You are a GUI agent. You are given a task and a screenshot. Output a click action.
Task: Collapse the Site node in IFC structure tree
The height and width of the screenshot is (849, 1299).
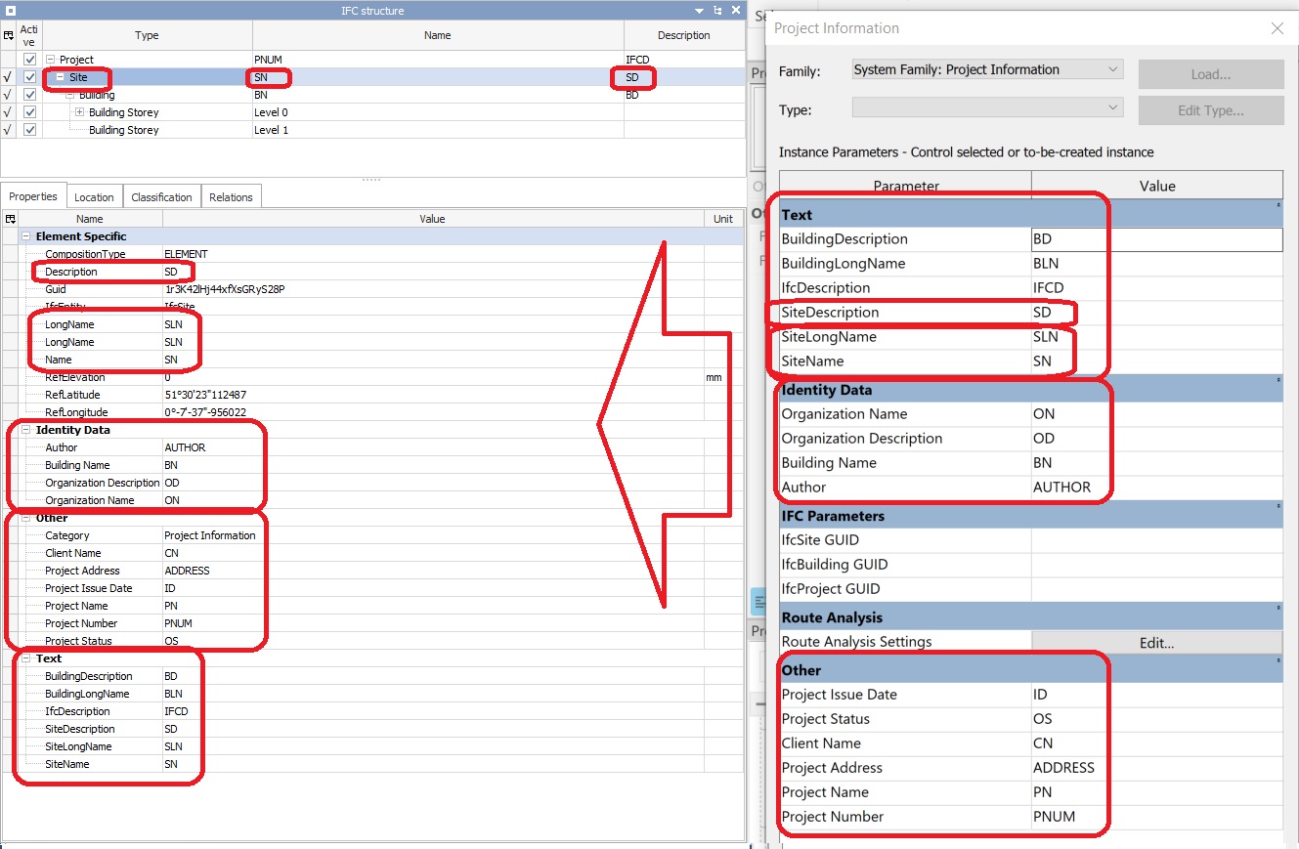(x=61, y=77)
